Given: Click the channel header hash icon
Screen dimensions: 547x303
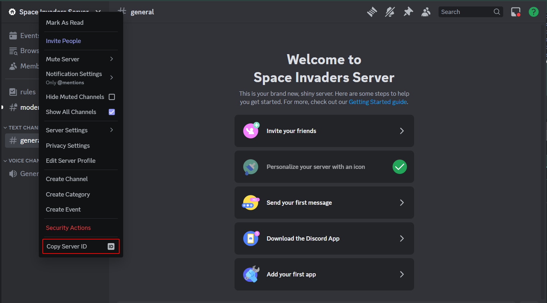Looking at the screenshot, I should pyautogui.click(x=122, y=11).
